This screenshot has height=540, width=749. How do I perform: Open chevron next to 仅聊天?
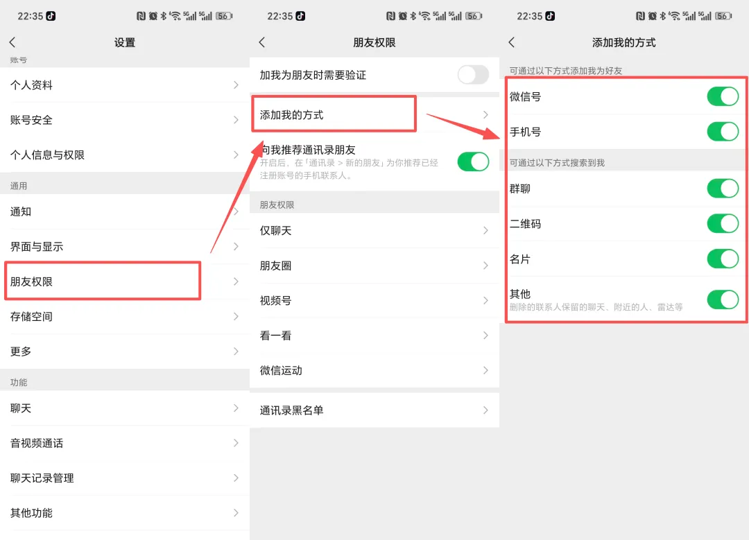coord(485,231)
